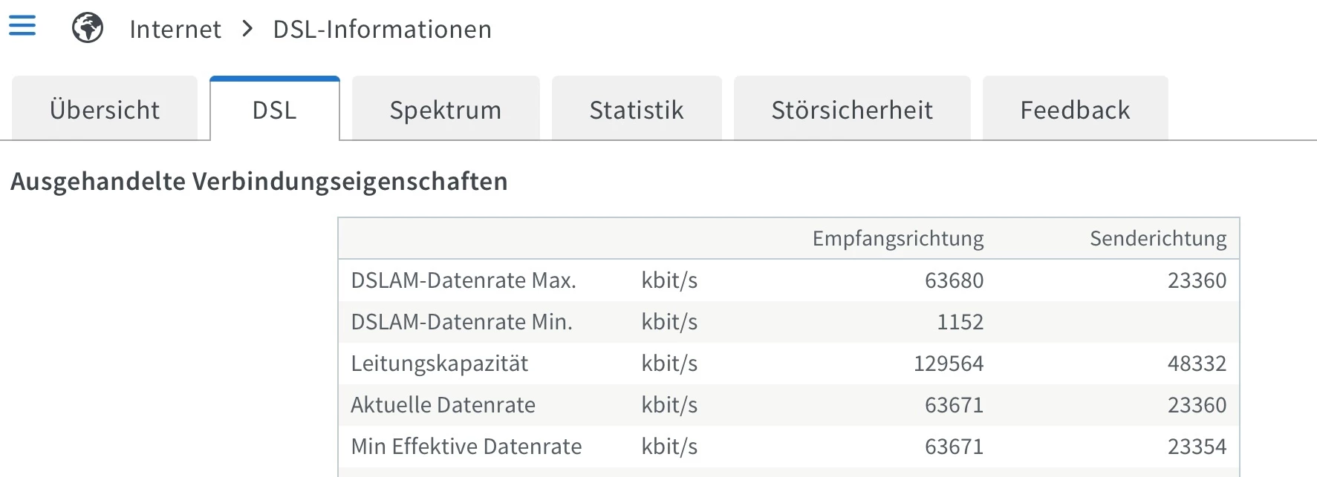
Task: Switch to the Störsicherheit tab
Action: tap(852, 110)
